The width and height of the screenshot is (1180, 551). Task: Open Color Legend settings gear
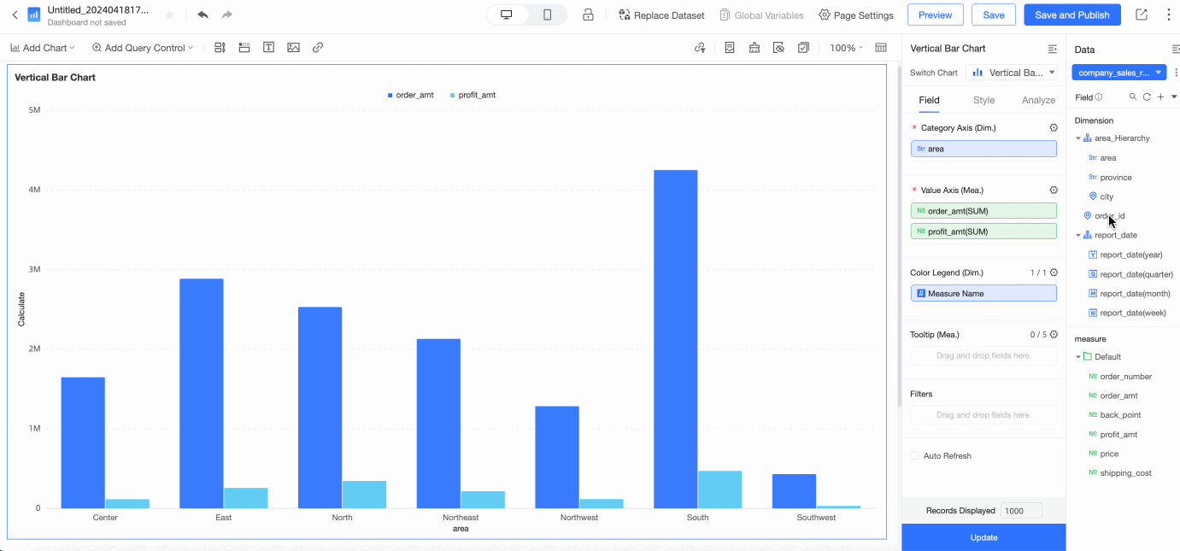click(1054, 273)
